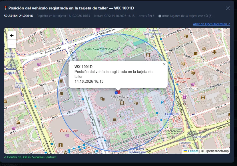Screen dimensions: 237x166
Task: Click the cinema icon in Park Świętokrzyski area
Action: pyautogui.click(x=148, y=55)
